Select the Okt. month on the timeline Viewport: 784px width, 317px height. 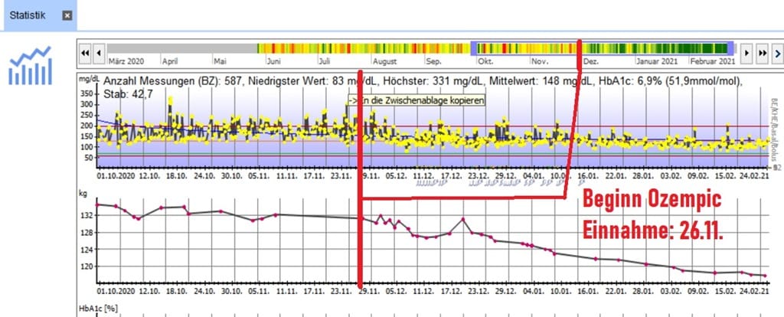click(485, 61)
